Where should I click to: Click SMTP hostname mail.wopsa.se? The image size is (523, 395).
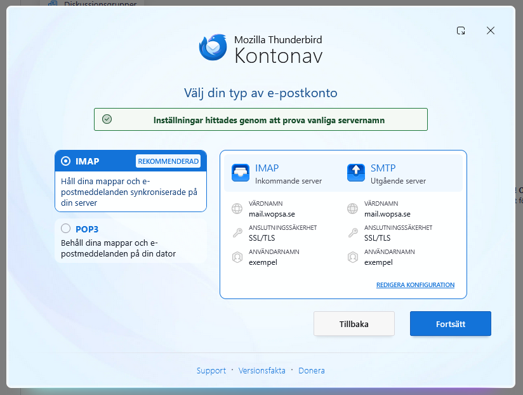[x=387, y=214]
